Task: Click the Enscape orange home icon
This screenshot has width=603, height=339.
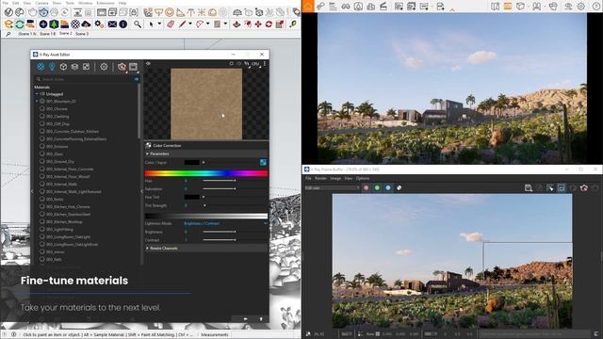Action: pyautogui.click(x=308, y=7)
